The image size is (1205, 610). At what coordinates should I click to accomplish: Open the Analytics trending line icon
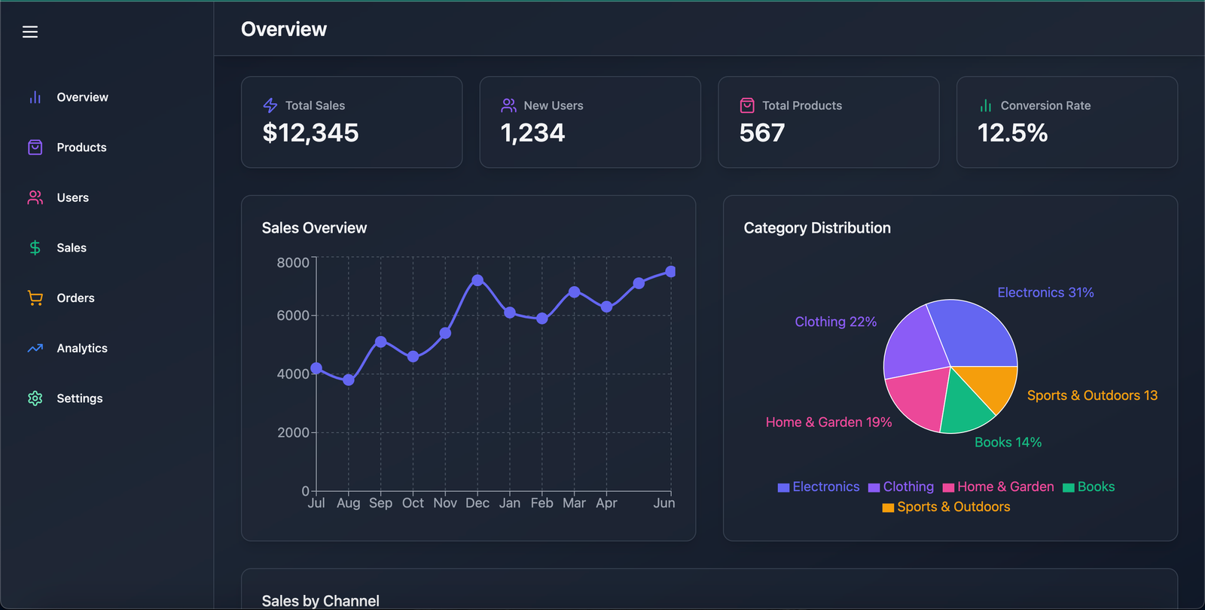click(35, 348)
